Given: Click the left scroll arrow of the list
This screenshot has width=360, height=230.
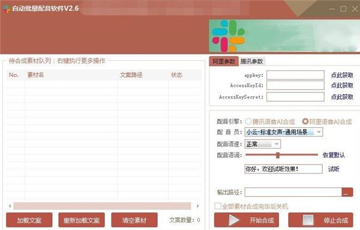Looking at the screenshot, I should pyautogui.click(x=10, y=206).
